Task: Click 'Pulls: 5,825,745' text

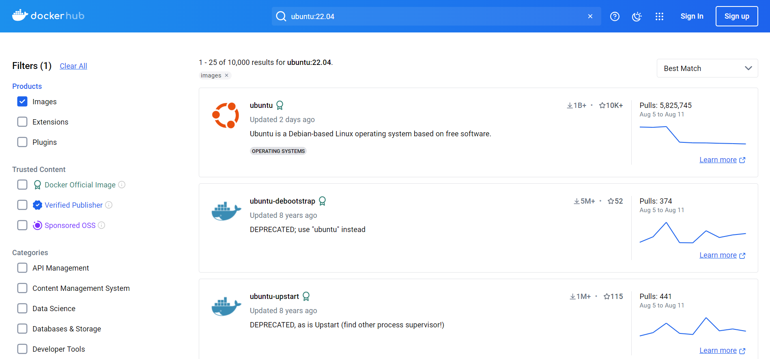Action: pyautogui.click(x=665, y=105)
